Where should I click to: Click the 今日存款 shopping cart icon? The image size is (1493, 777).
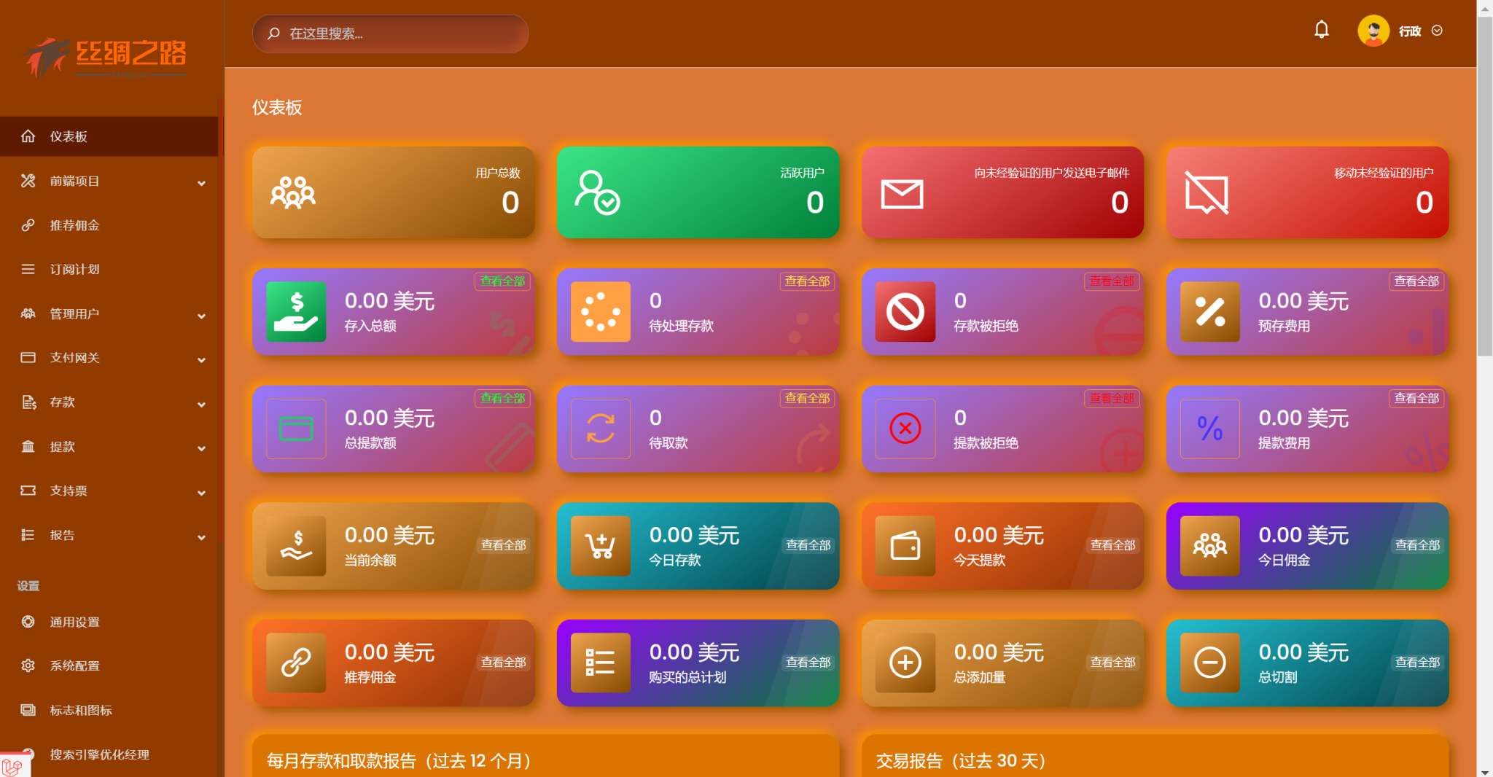point(601,546)
